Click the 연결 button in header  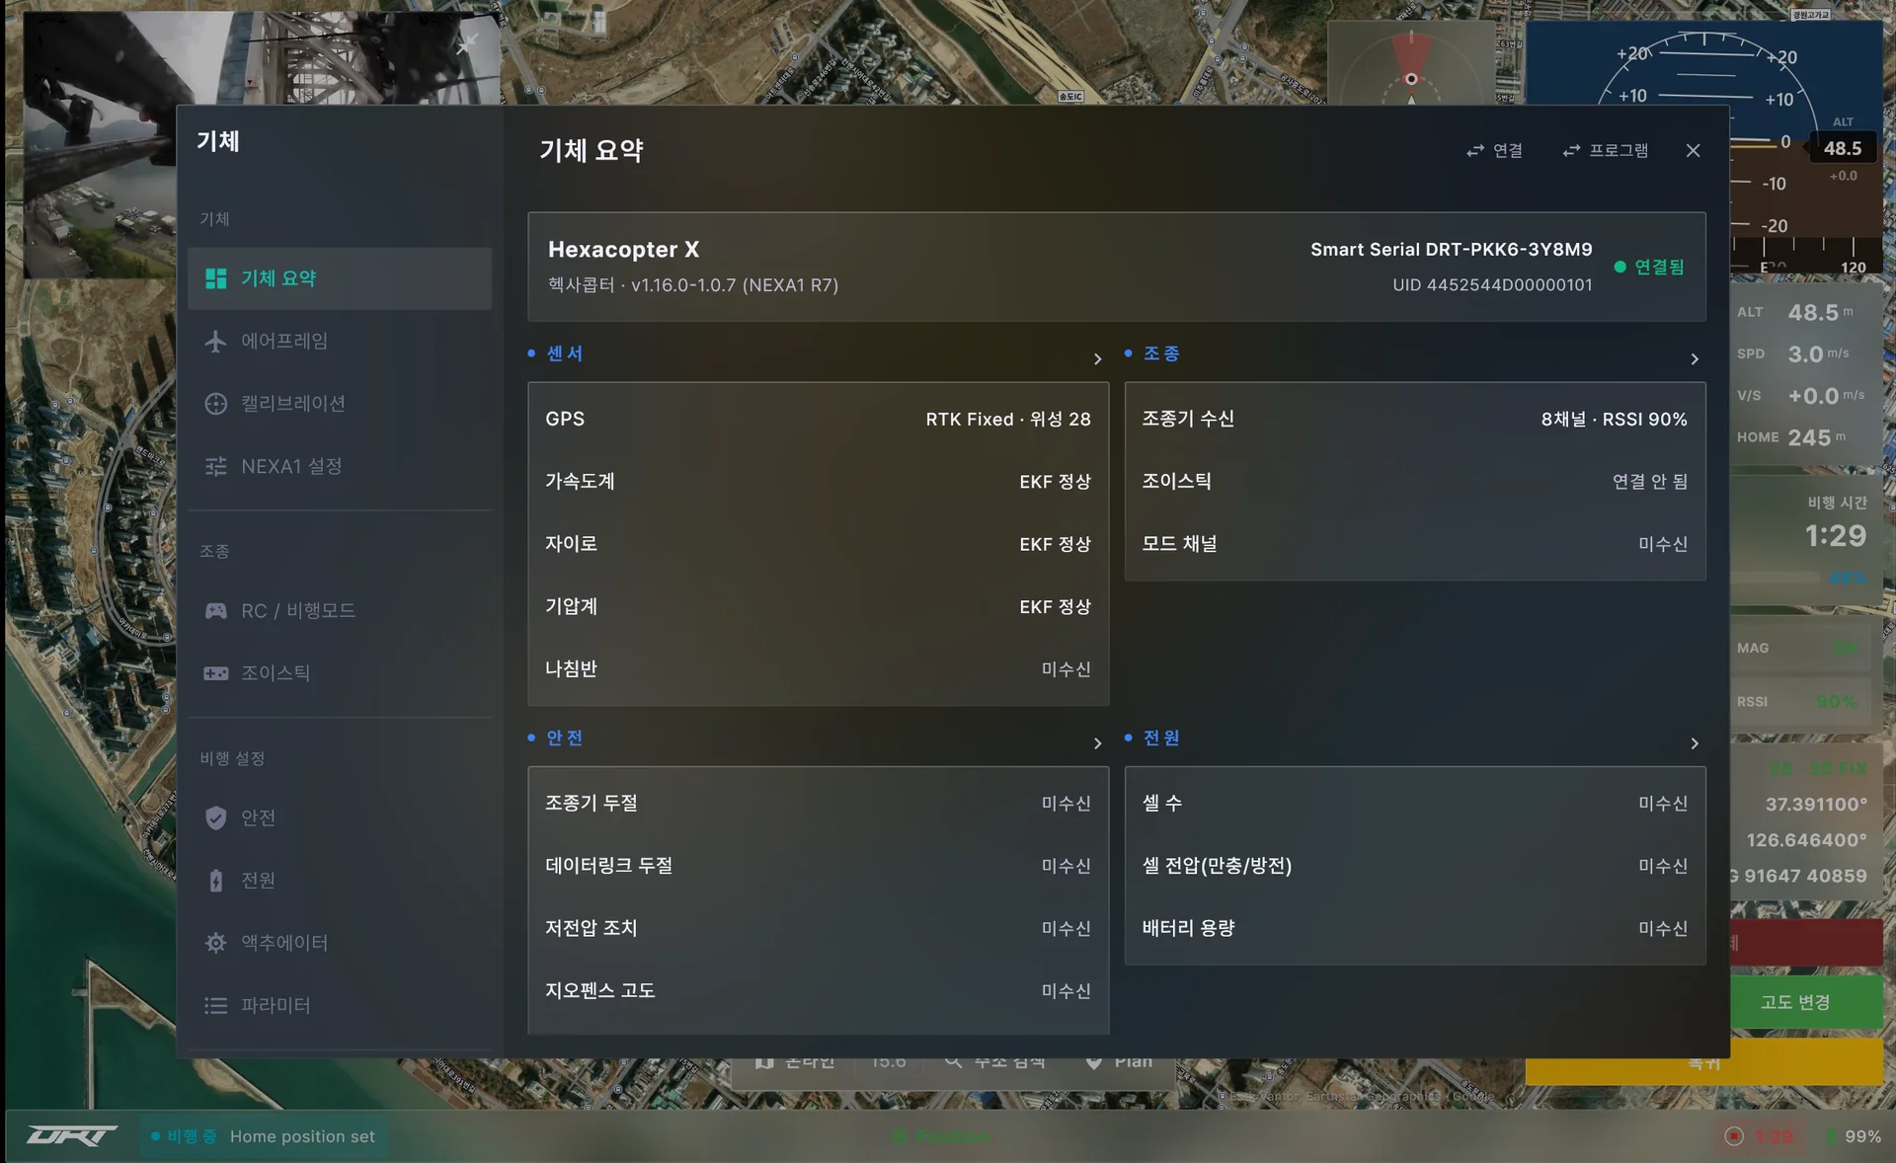coord(1494,150)
